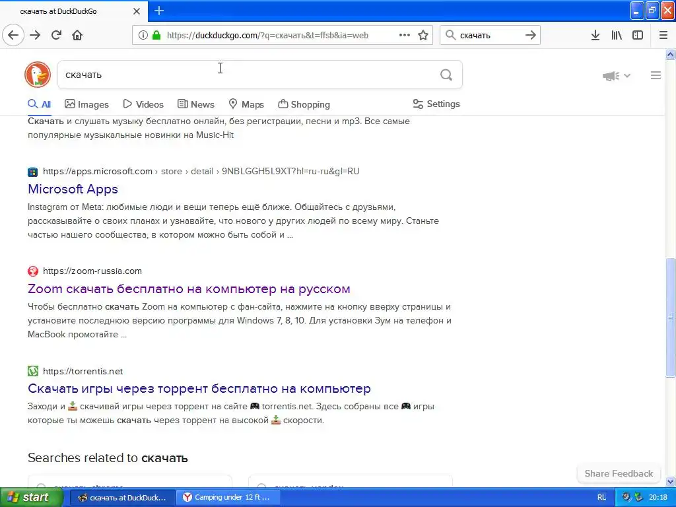Click the https://zoom-russia.com URL
Screen dimensions: 676x507
[92, 271]
